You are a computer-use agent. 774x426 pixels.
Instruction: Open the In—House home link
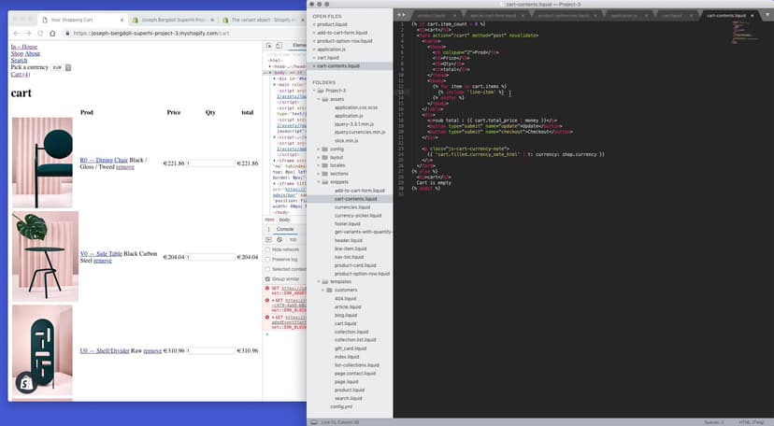24,47
